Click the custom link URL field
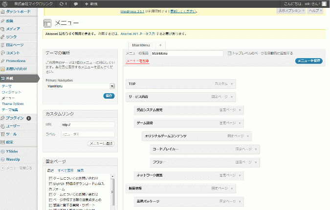This screenshot has width=330, height=210. click(88, 125)
